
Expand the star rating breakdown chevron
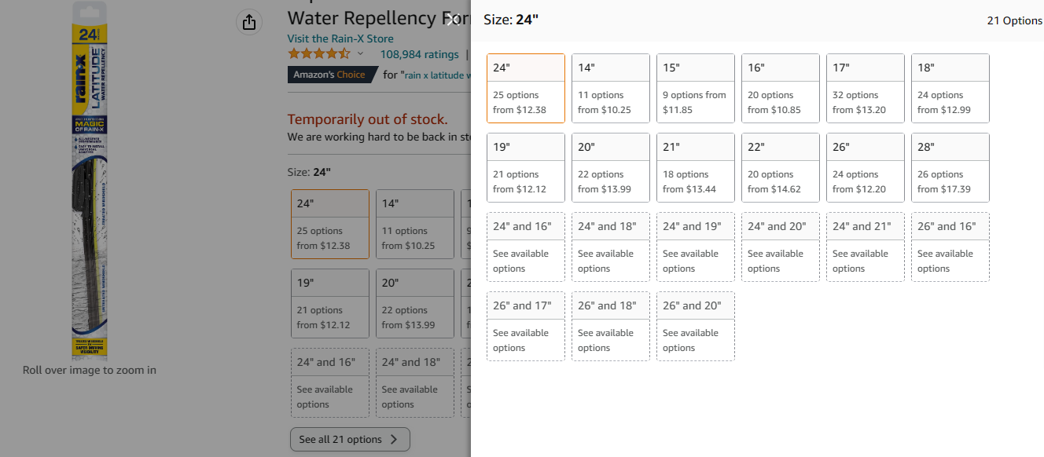tap(361, 54)
